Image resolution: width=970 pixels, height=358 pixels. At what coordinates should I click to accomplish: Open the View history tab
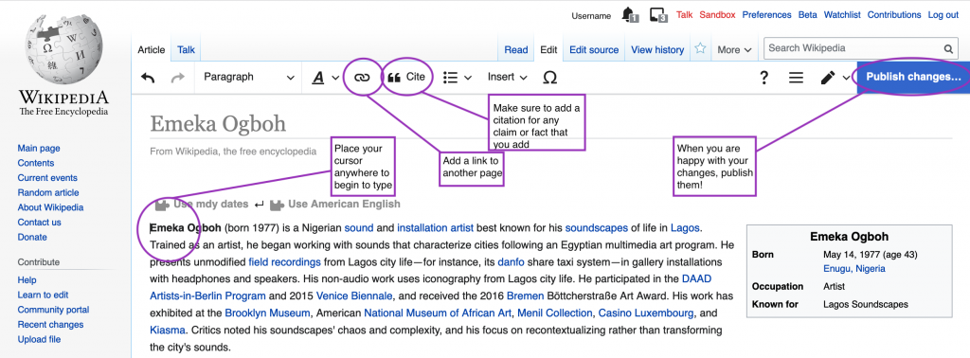[657, 50]
